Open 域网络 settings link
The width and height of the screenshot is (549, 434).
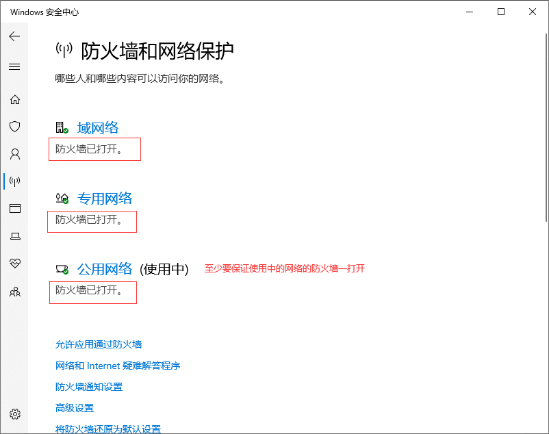click(98, 128)
